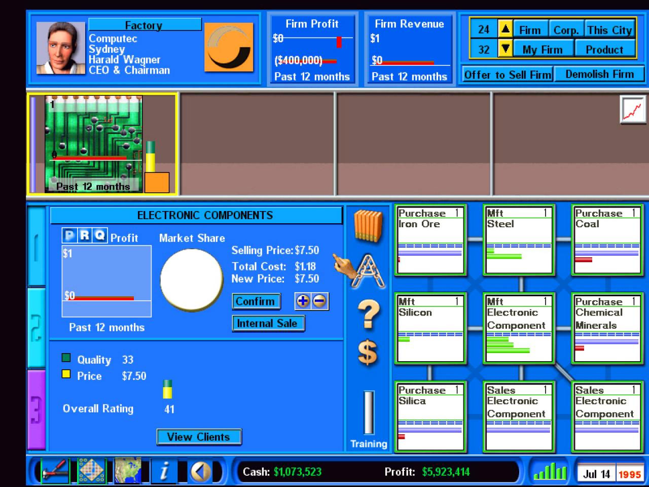Click the Quality green legend square
This screenshot has width=649, height=487.
coord(66,358)
